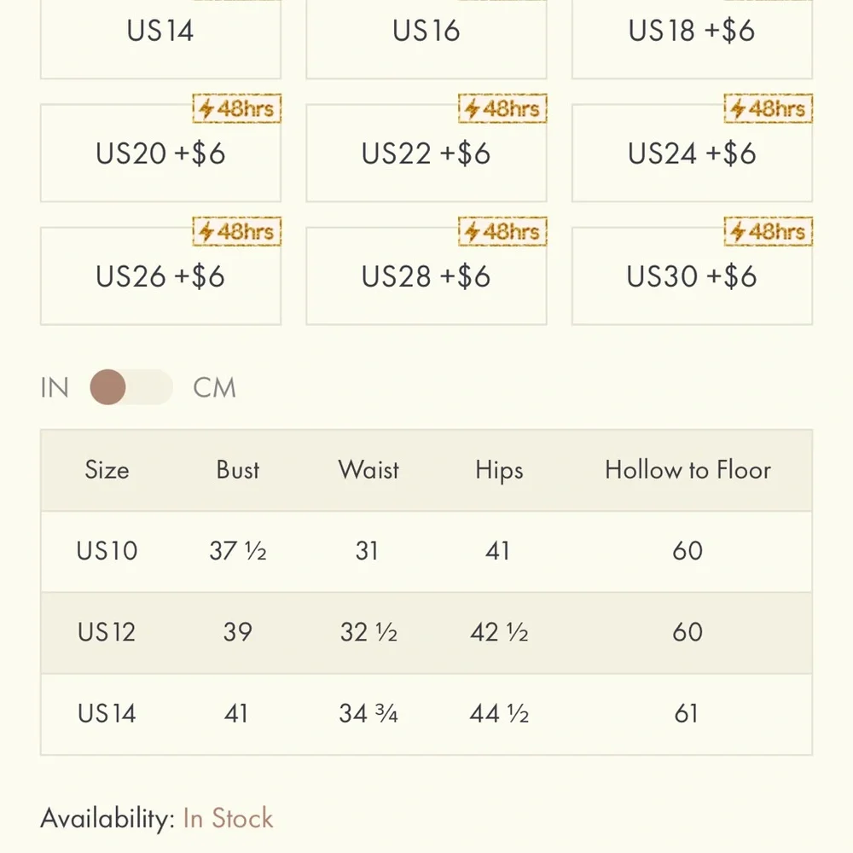
Task: Select size US16 option
Action: point(426,38)
